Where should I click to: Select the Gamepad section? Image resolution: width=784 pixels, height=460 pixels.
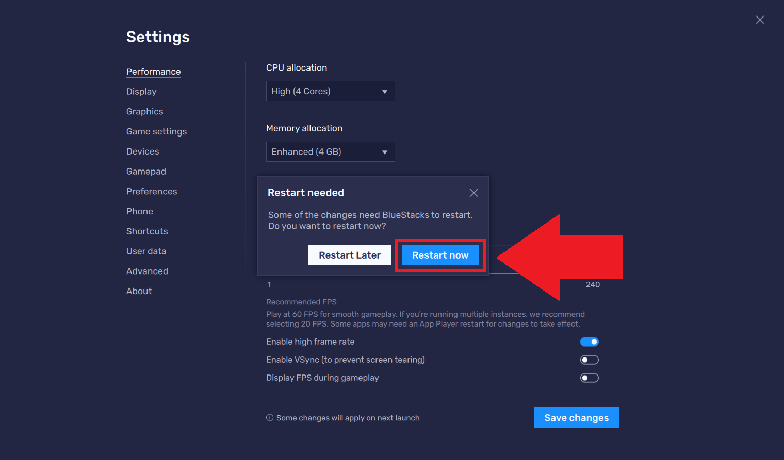click(146, 172)
